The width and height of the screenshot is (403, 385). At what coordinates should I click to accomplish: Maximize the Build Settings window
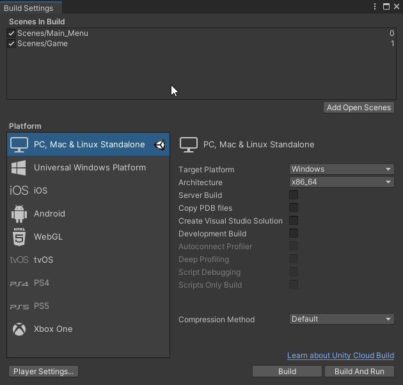(x=386, y=6)
